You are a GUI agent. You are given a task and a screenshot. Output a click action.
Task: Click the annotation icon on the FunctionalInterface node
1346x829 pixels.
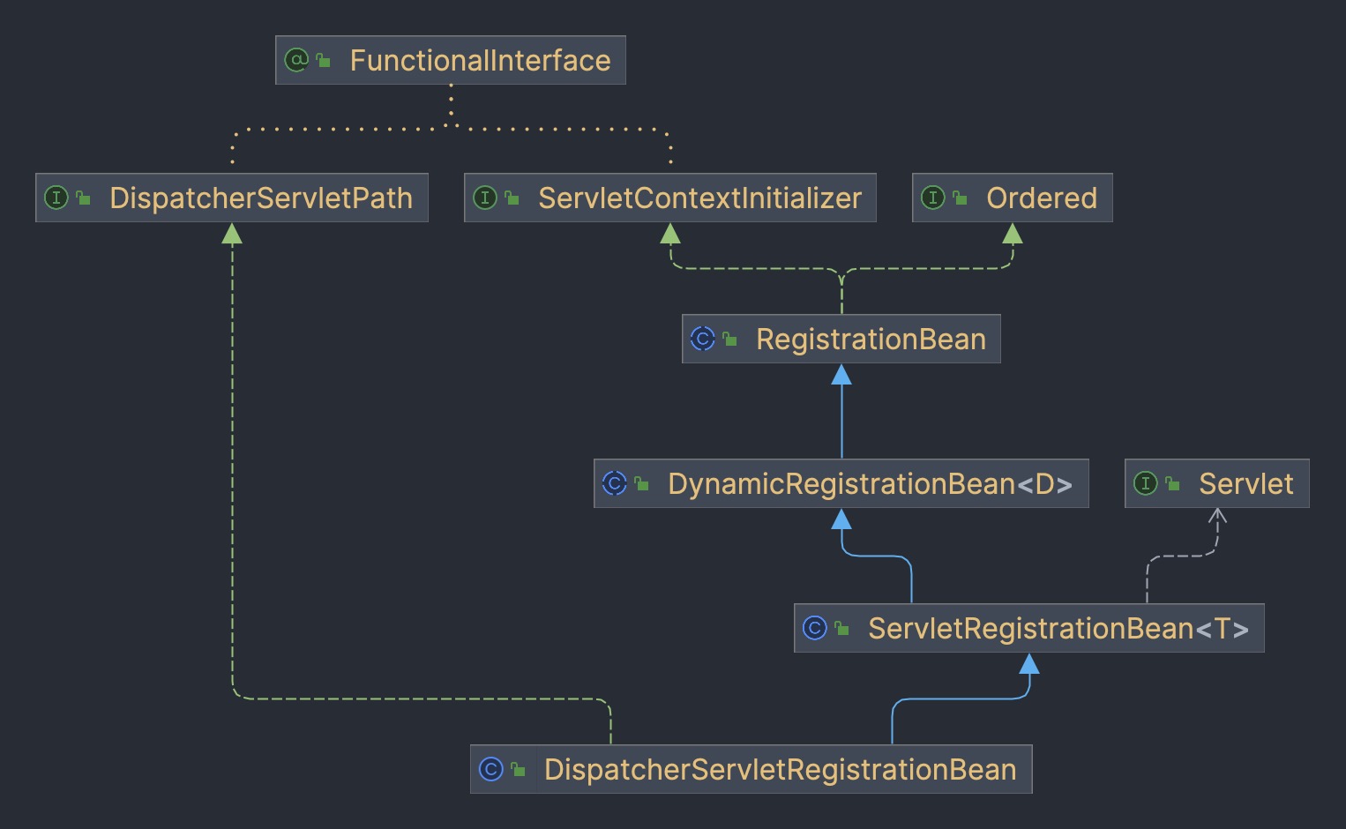(296, 60)
